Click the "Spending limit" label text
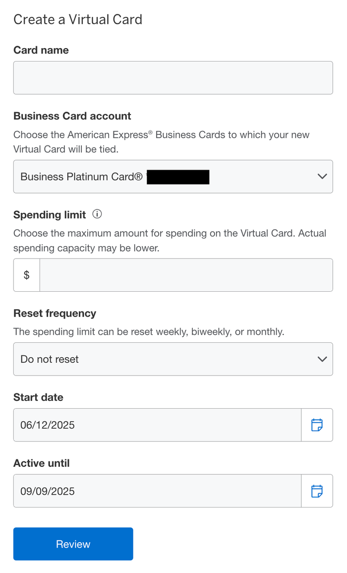Viewport: 347px width, 573px height. [x=50, y=215]
